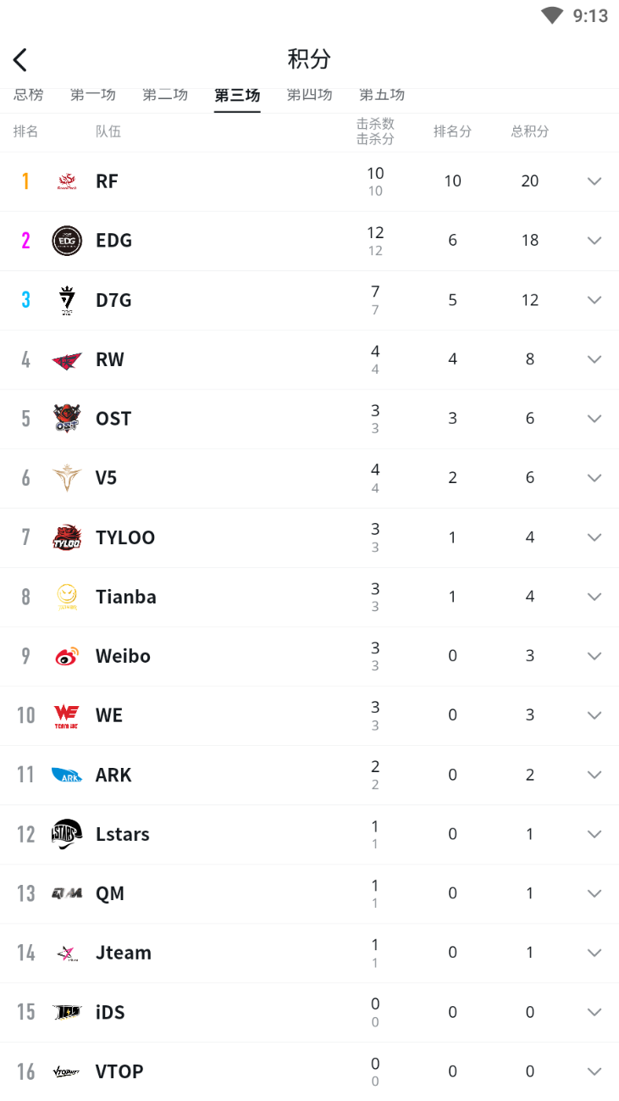Tap the Lstars team logo
The width and height of the screenshot is (619, 1101).
[67, 834]
